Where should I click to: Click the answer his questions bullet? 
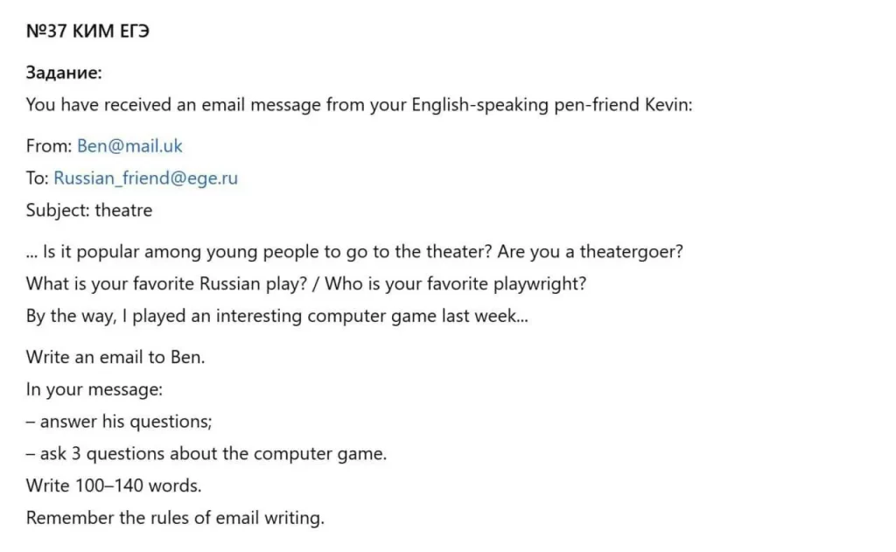119,422
